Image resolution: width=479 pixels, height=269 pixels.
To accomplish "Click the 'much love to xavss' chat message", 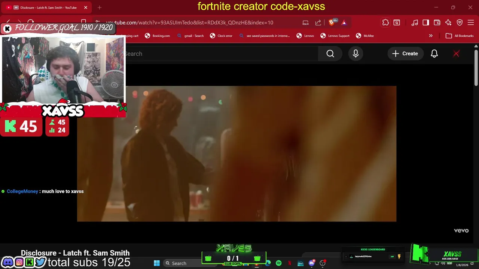I will 62,191.
